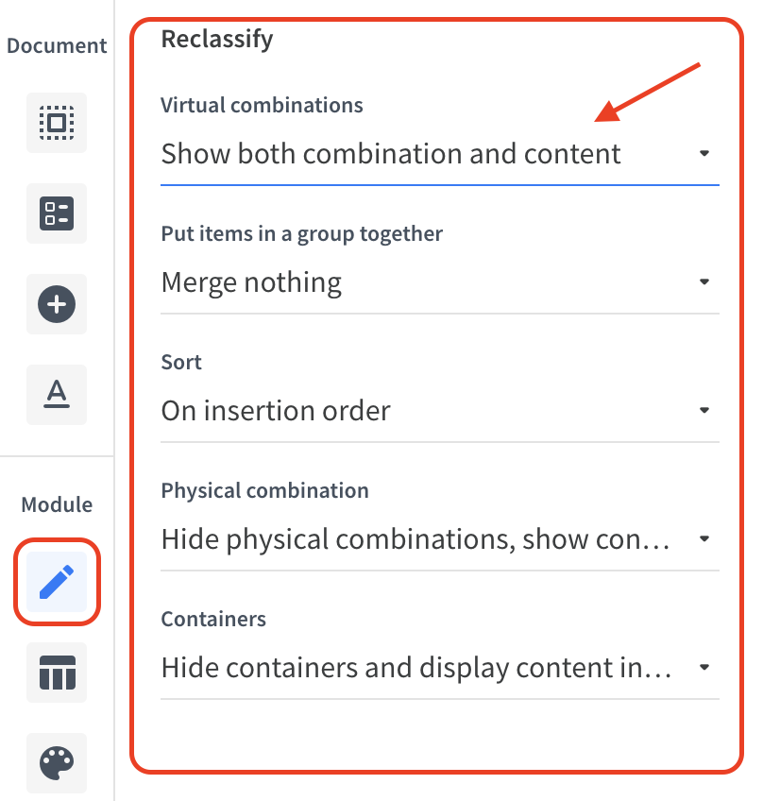Click the arrow next to 'Merge nothing'

pyautogui.click(x=704, y=282)
